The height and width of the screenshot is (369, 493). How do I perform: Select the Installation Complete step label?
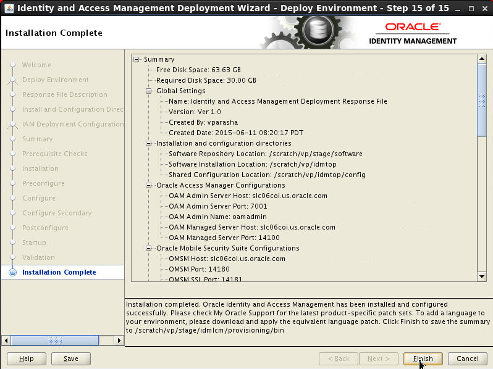click(59, 272)
